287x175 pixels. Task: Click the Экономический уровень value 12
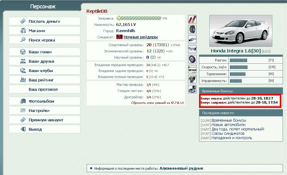[149, 51]
